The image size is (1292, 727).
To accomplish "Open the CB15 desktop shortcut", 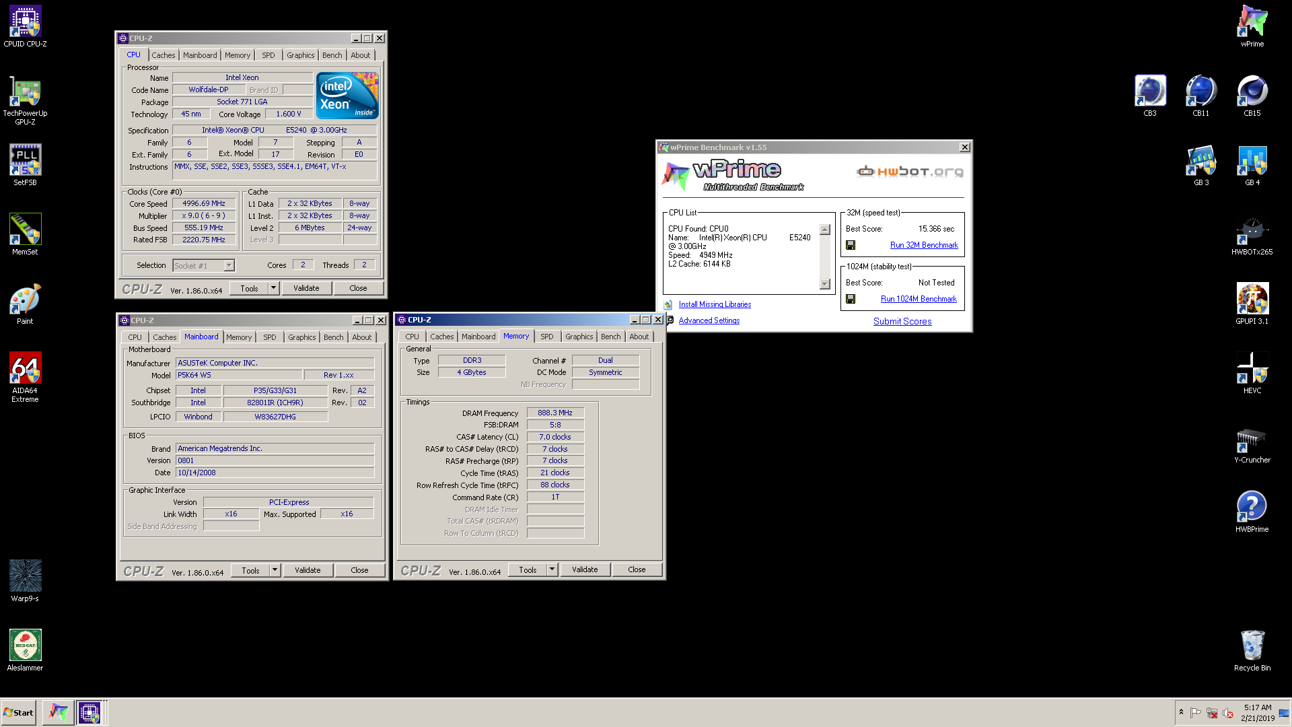I will 1252,96.
